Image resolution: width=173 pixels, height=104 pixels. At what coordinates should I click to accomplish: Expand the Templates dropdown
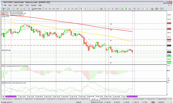click(163, 9)
